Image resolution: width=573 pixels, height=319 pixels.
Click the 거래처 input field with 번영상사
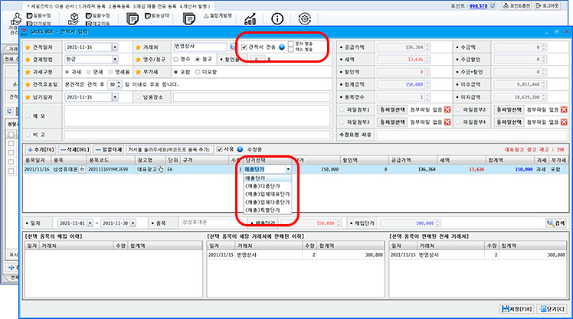tap(198, 47)
